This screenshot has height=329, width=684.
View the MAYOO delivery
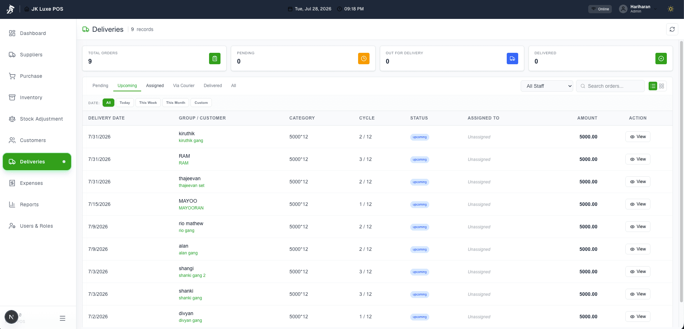pyautogui.click(x=638, y=204)
